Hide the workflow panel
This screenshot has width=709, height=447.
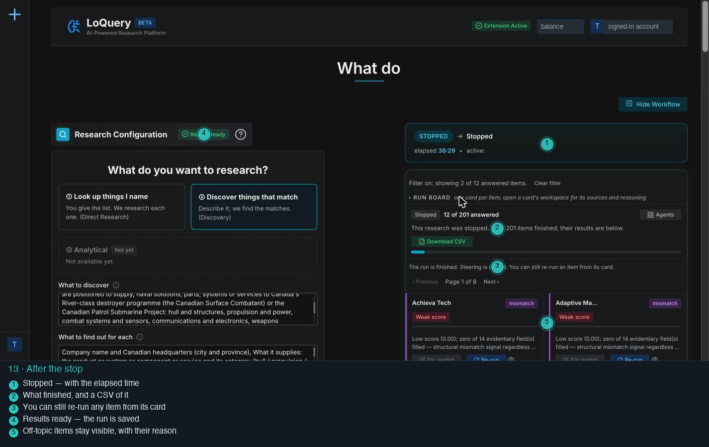(x=653, y=104)
